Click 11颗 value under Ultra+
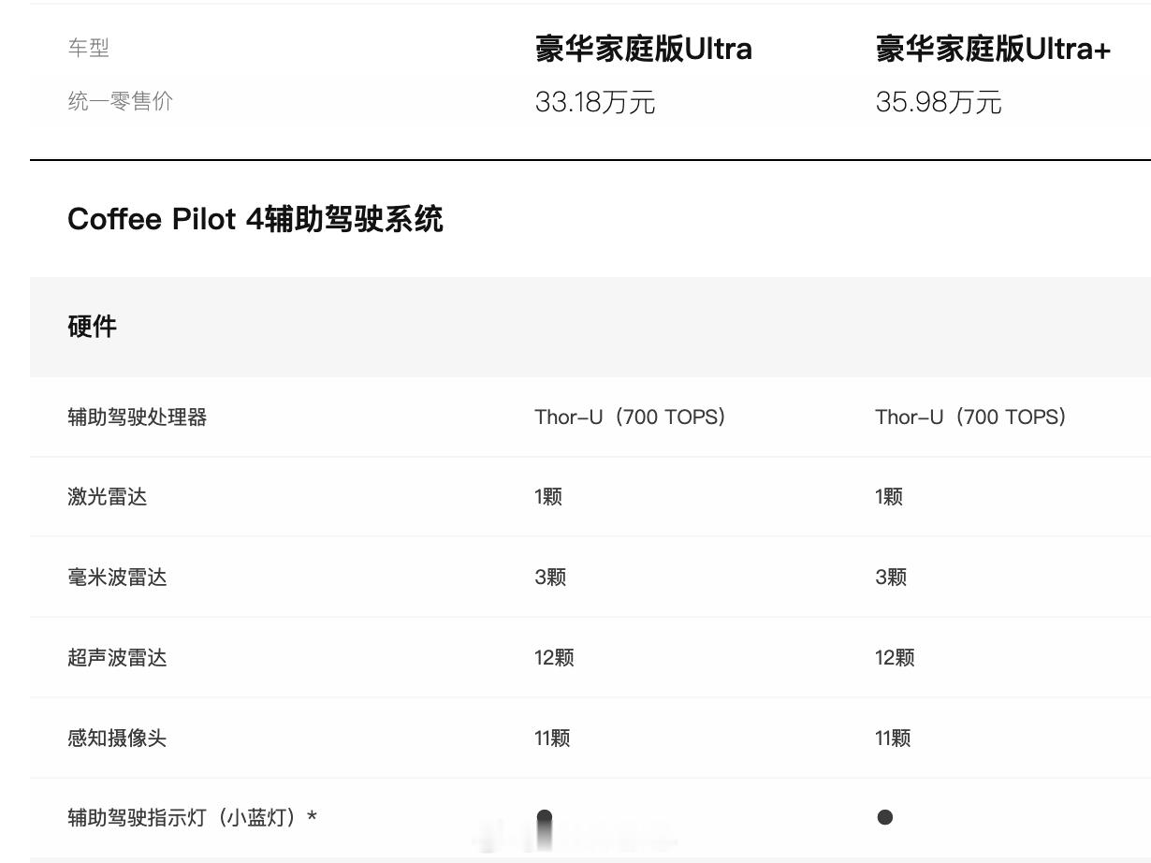The image size is (1151, 863). [x=893, y=739]
